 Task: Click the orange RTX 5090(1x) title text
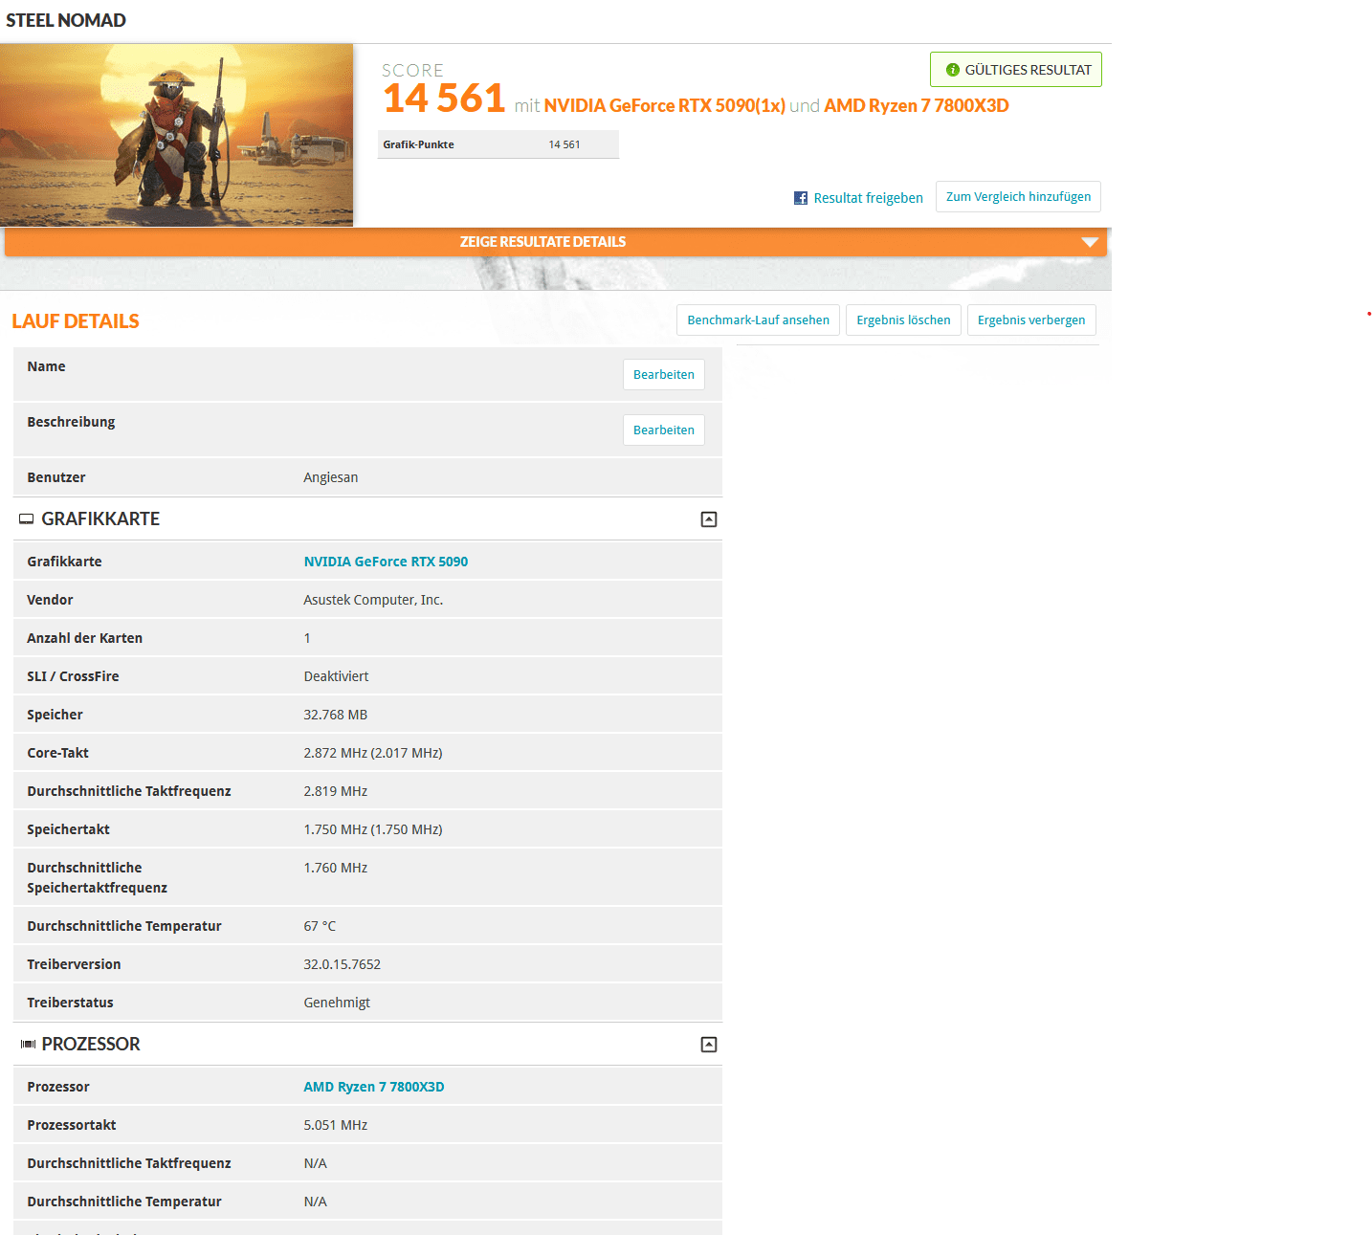coord(665,106)
